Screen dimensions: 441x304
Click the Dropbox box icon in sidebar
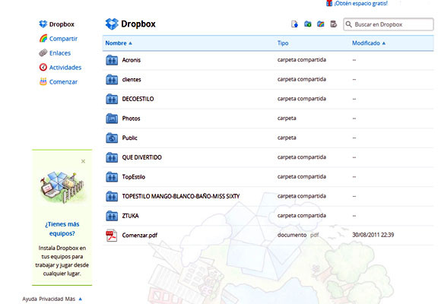click(x=43, y=24)
